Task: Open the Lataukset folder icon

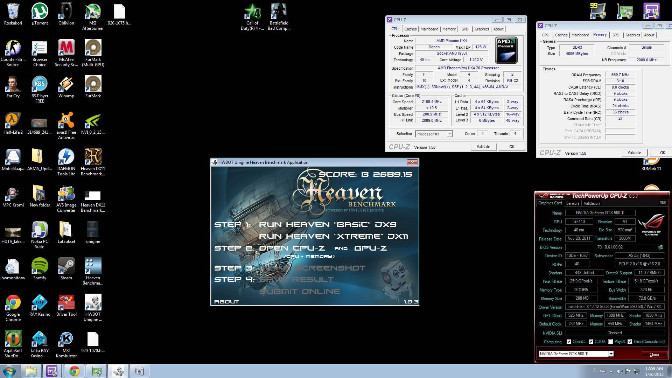Action: tap(66, 232)
